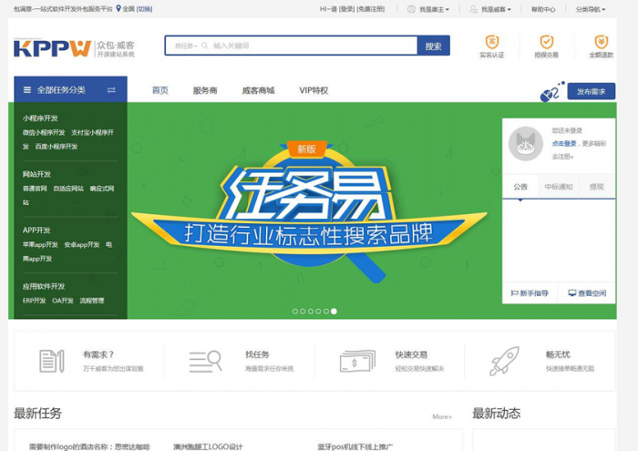Click the KPPW site logo

click(53, 47)
